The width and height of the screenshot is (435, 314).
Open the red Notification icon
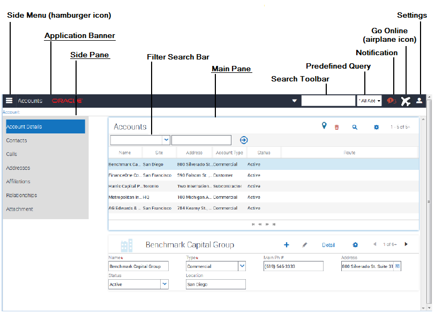[x=391, y=101]
